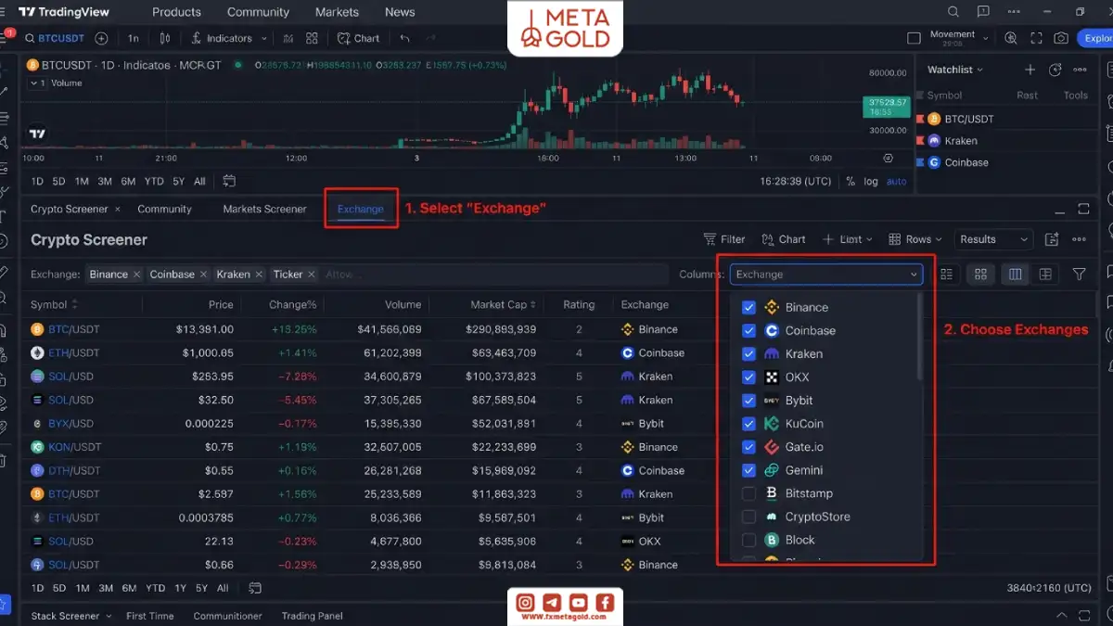This screenshot has width=1113, height=626.
Task: Collapse the Volume indicator legend chevron
Action: 34,83
